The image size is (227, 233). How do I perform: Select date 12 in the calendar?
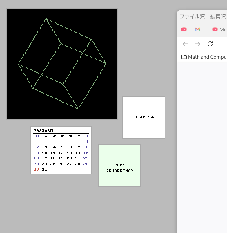(61, 153)
